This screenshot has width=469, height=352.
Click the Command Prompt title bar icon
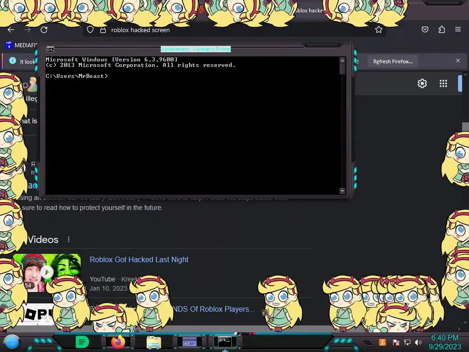(50, 49)
